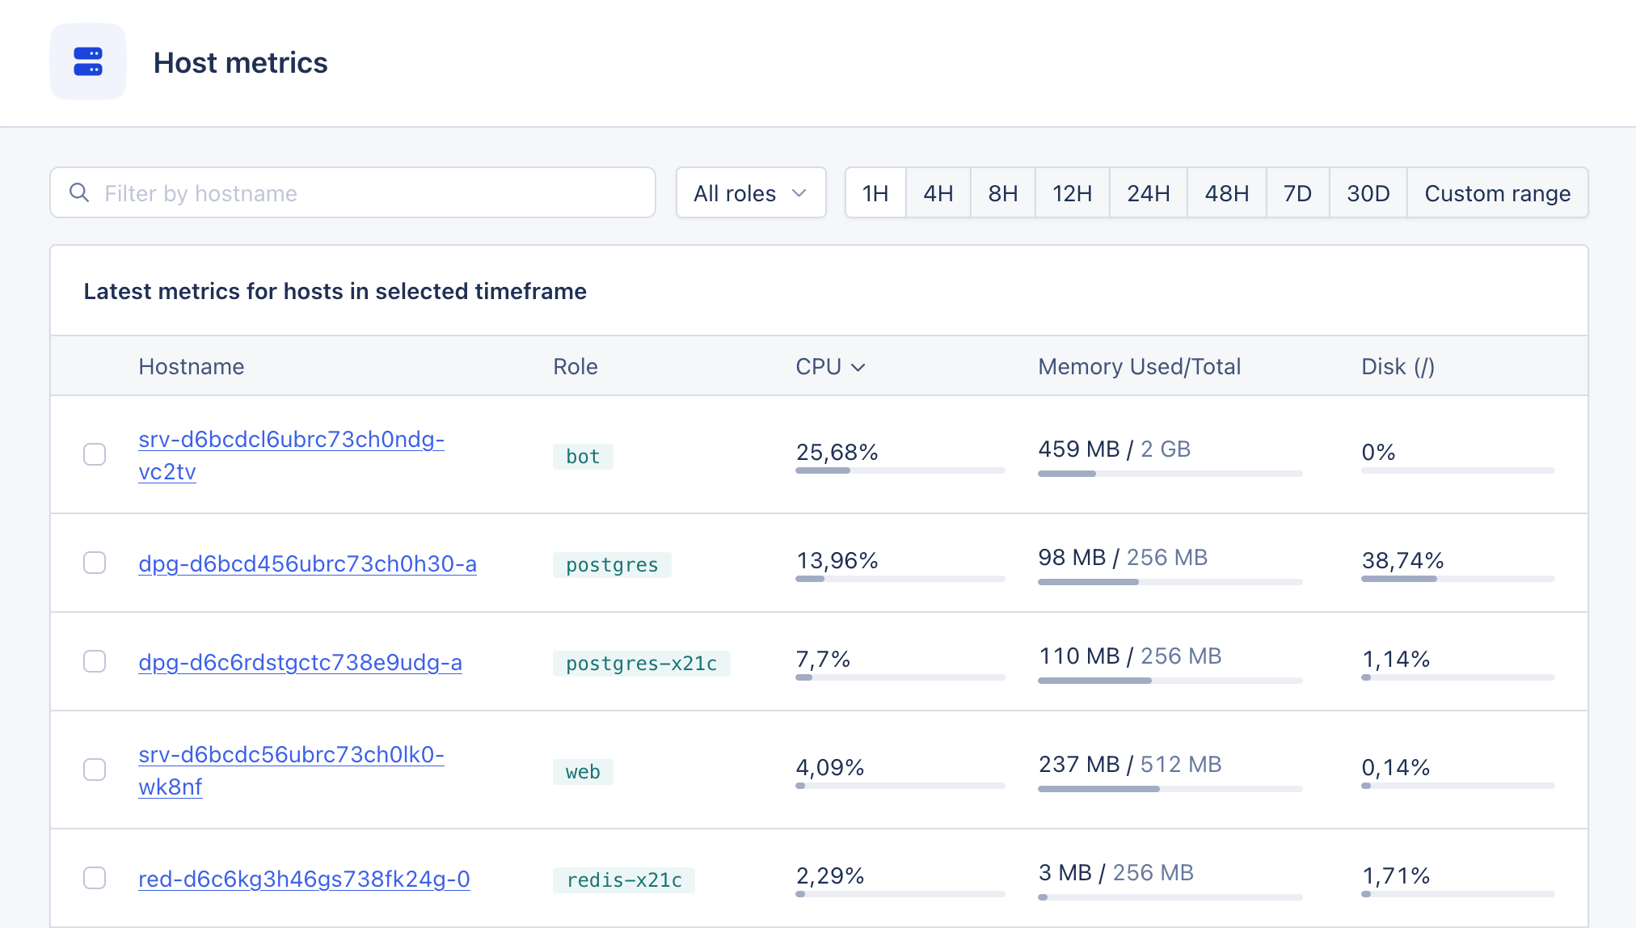Screen dimensions: 1636x928
Task: Select the 1H time range
Action: 875,192
